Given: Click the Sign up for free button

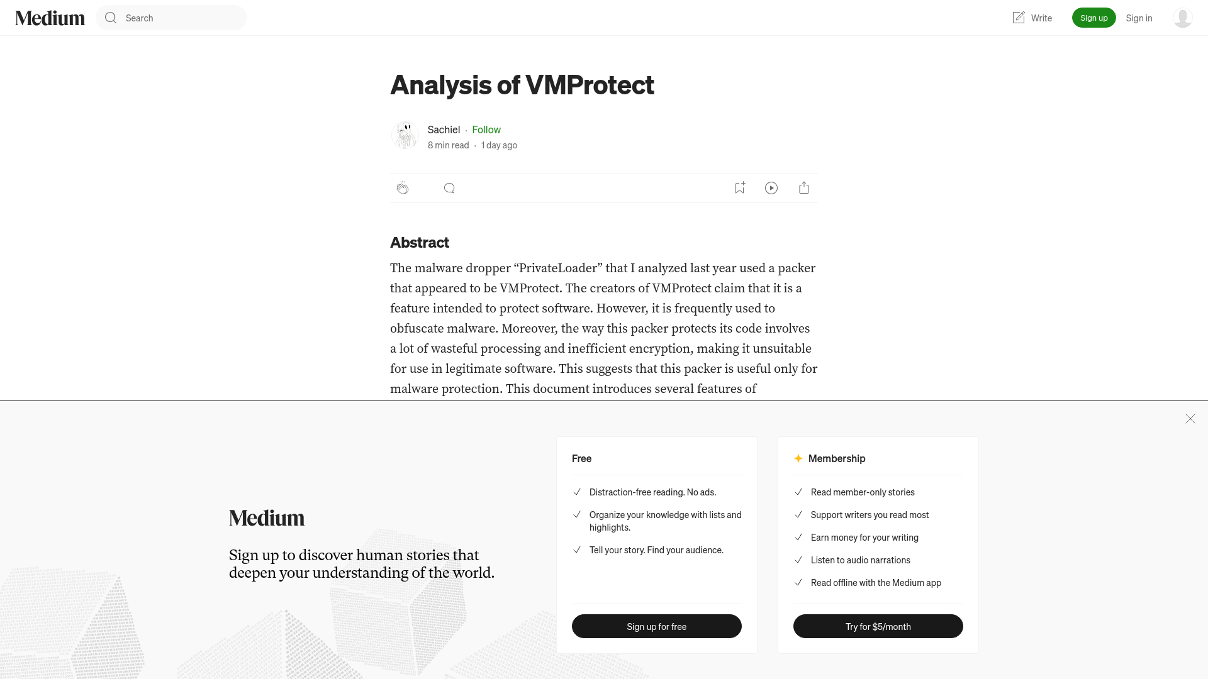Looking at the screenshot, I should click(x=656, y=626).
